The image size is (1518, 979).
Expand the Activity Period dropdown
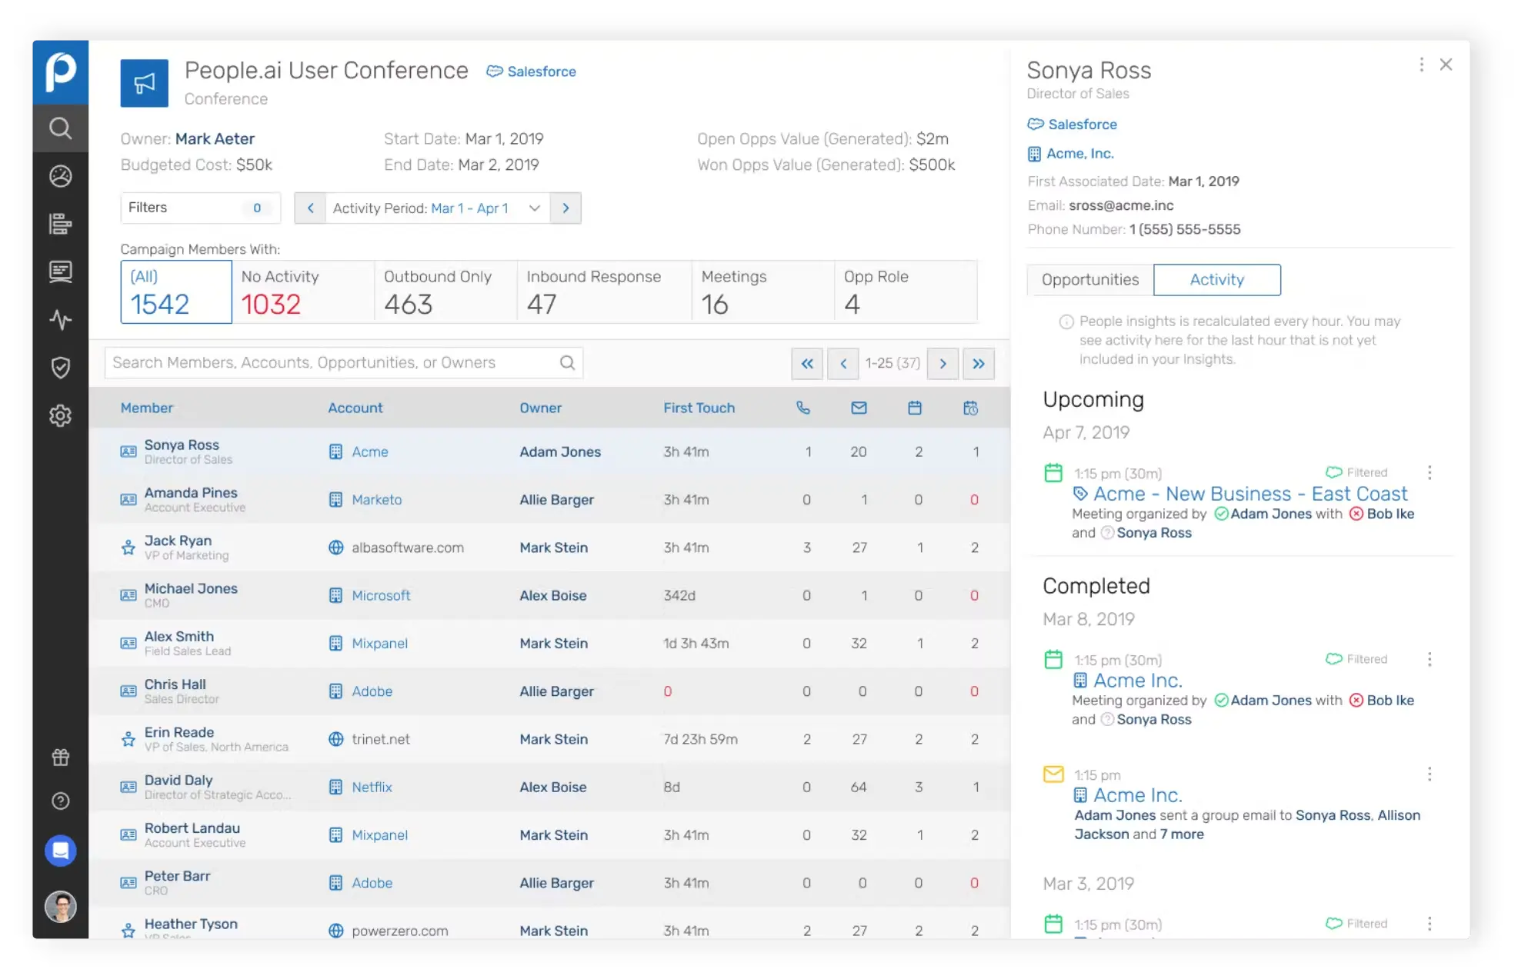pyautogui.click(x=534, y=208)
